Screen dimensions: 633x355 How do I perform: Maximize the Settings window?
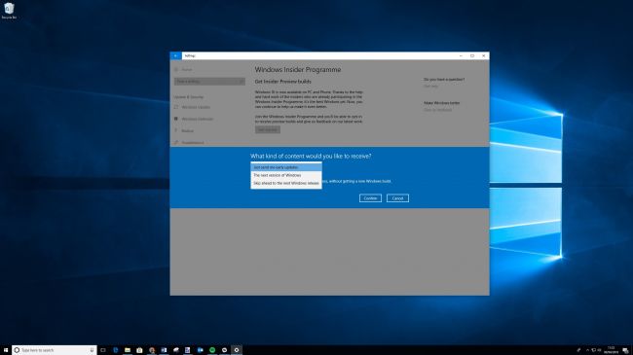472,55
